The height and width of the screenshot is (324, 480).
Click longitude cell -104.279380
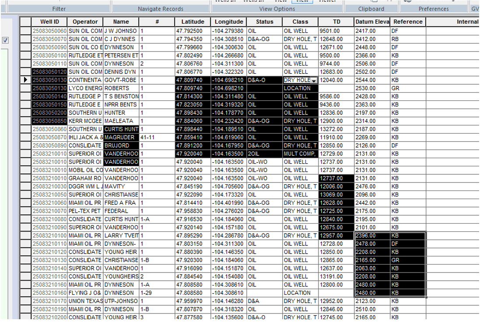pos(229,31)
